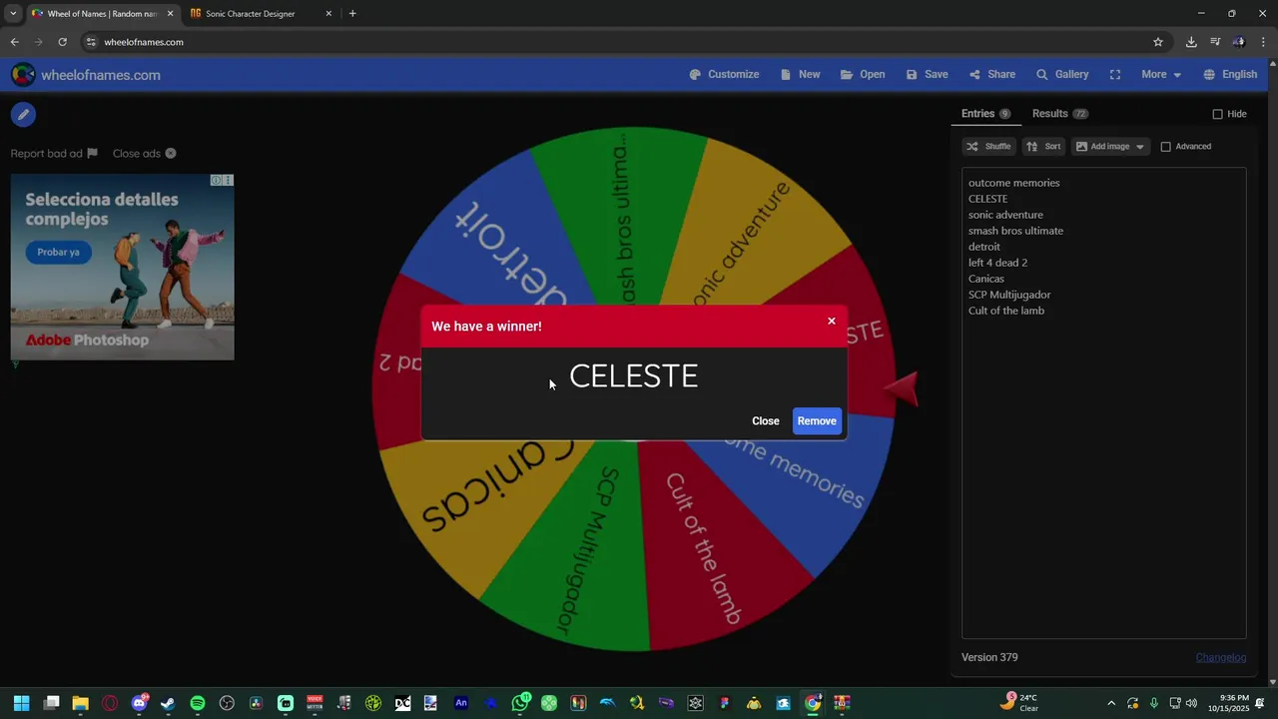Open Discord from the taskbar

tap(139, 703)
